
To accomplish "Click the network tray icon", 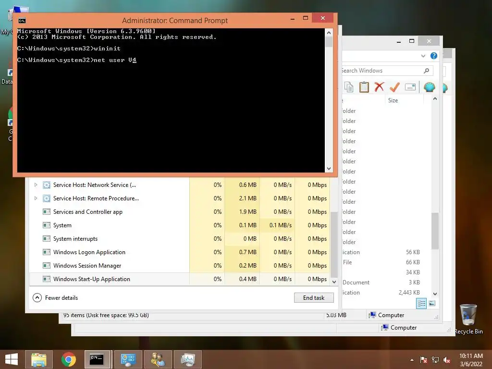I will pyautogui.click(x=435, y=360).
